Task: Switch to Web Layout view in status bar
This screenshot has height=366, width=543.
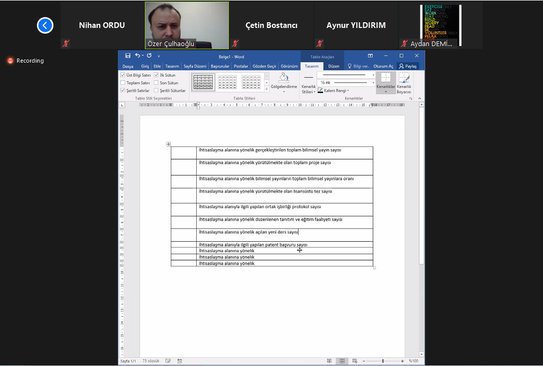Action: 354,361
